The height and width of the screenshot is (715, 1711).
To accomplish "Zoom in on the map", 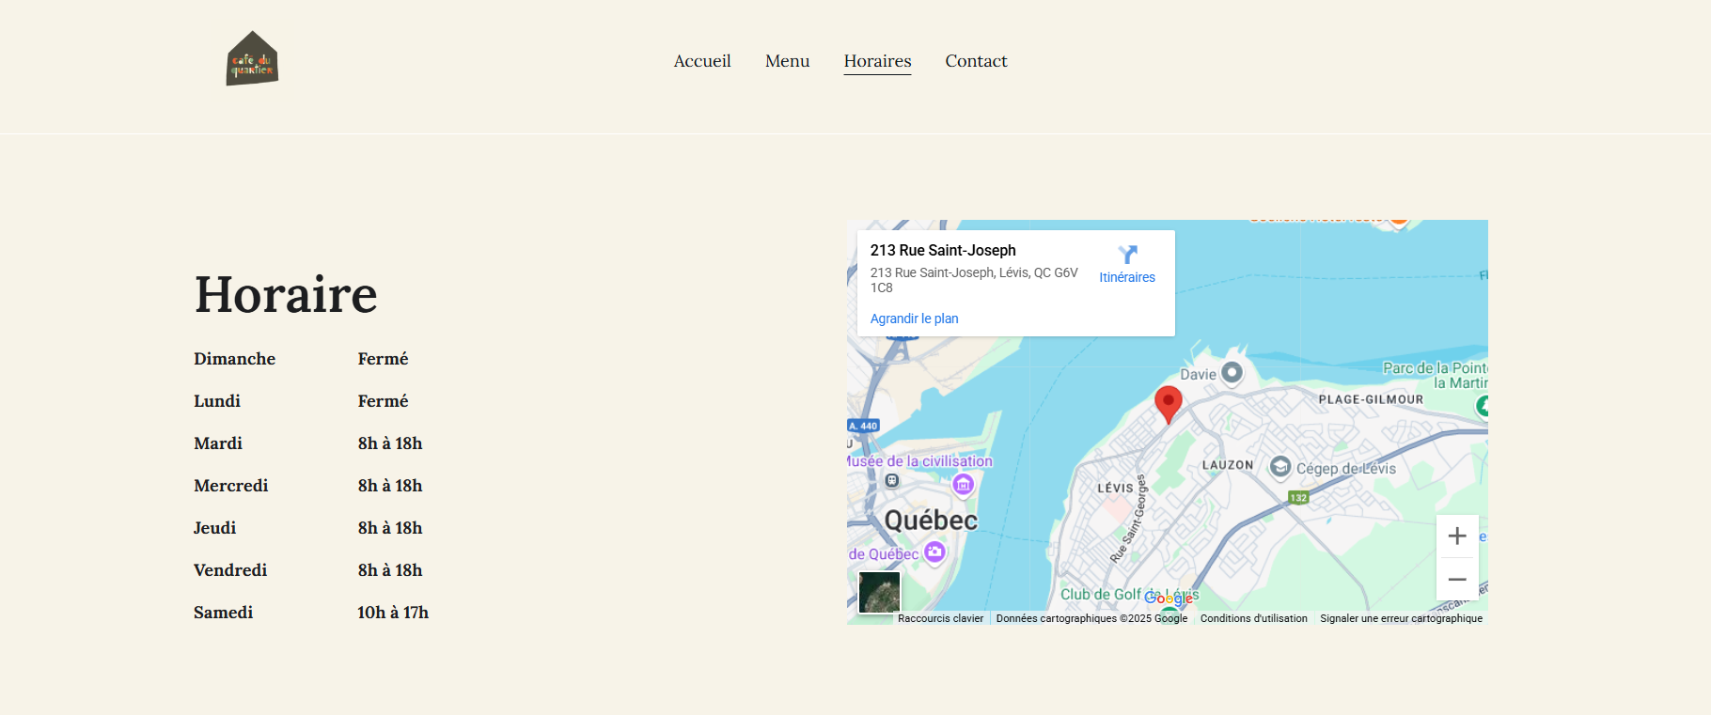I will (1456, 536).
